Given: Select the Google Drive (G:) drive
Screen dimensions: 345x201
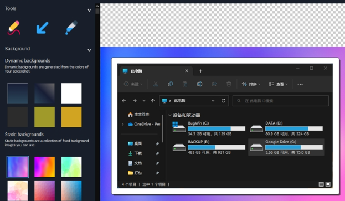Looking at the screenshot, I should pyautogui.click(x=286, y=147).
